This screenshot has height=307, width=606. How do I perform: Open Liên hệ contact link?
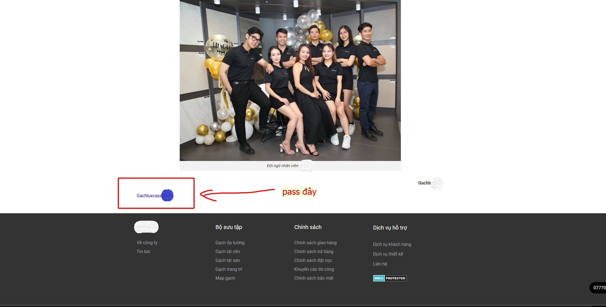tap(380, 264)
